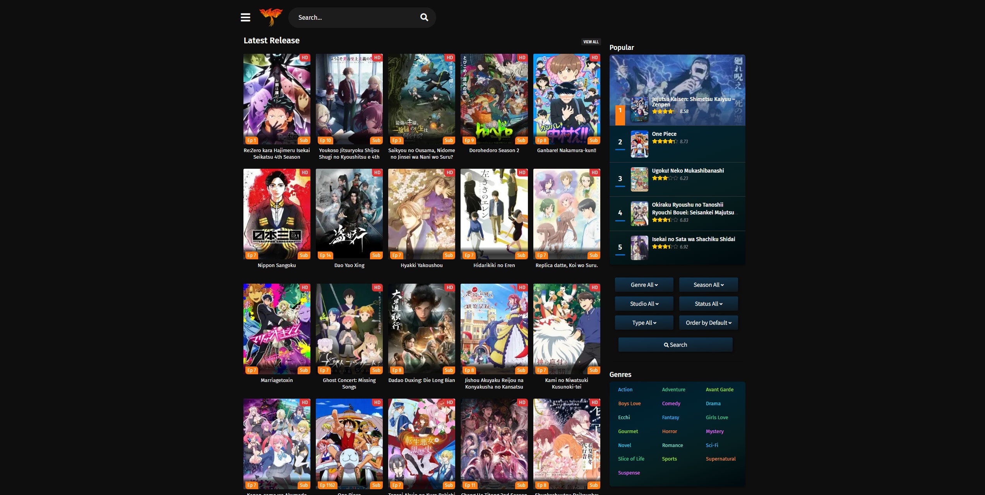Click the filter Search button

pyautogui.click(x=675, y=345)
